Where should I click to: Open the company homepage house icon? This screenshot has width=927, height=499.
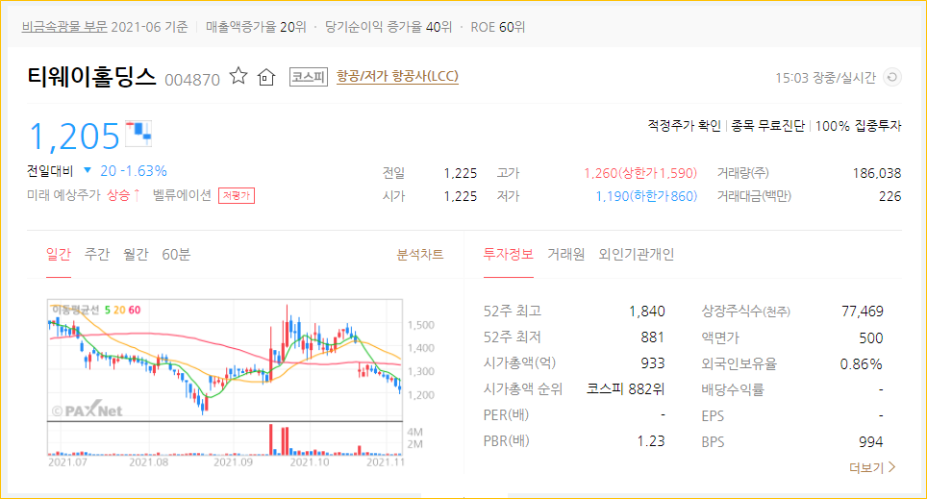(x=266, y=77)
